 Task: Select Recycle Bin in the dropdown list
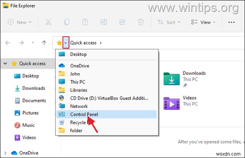107,123
